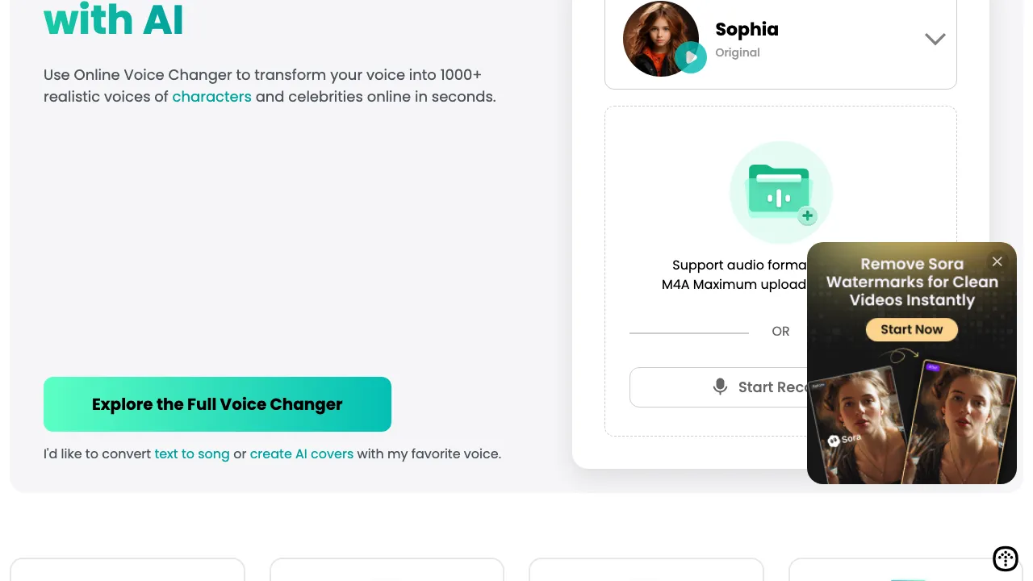Open the accessibility widget in the corner
Viewport: 1033px width, 581px height.
point(1006,558)
